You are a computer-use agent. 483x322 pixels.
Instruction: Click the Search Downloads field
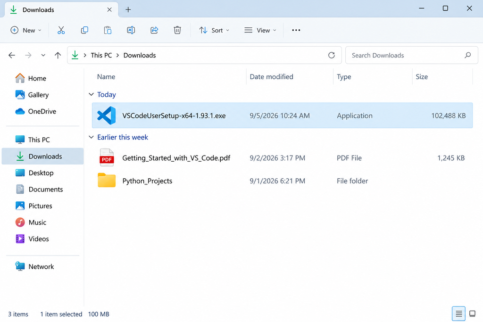411,56
